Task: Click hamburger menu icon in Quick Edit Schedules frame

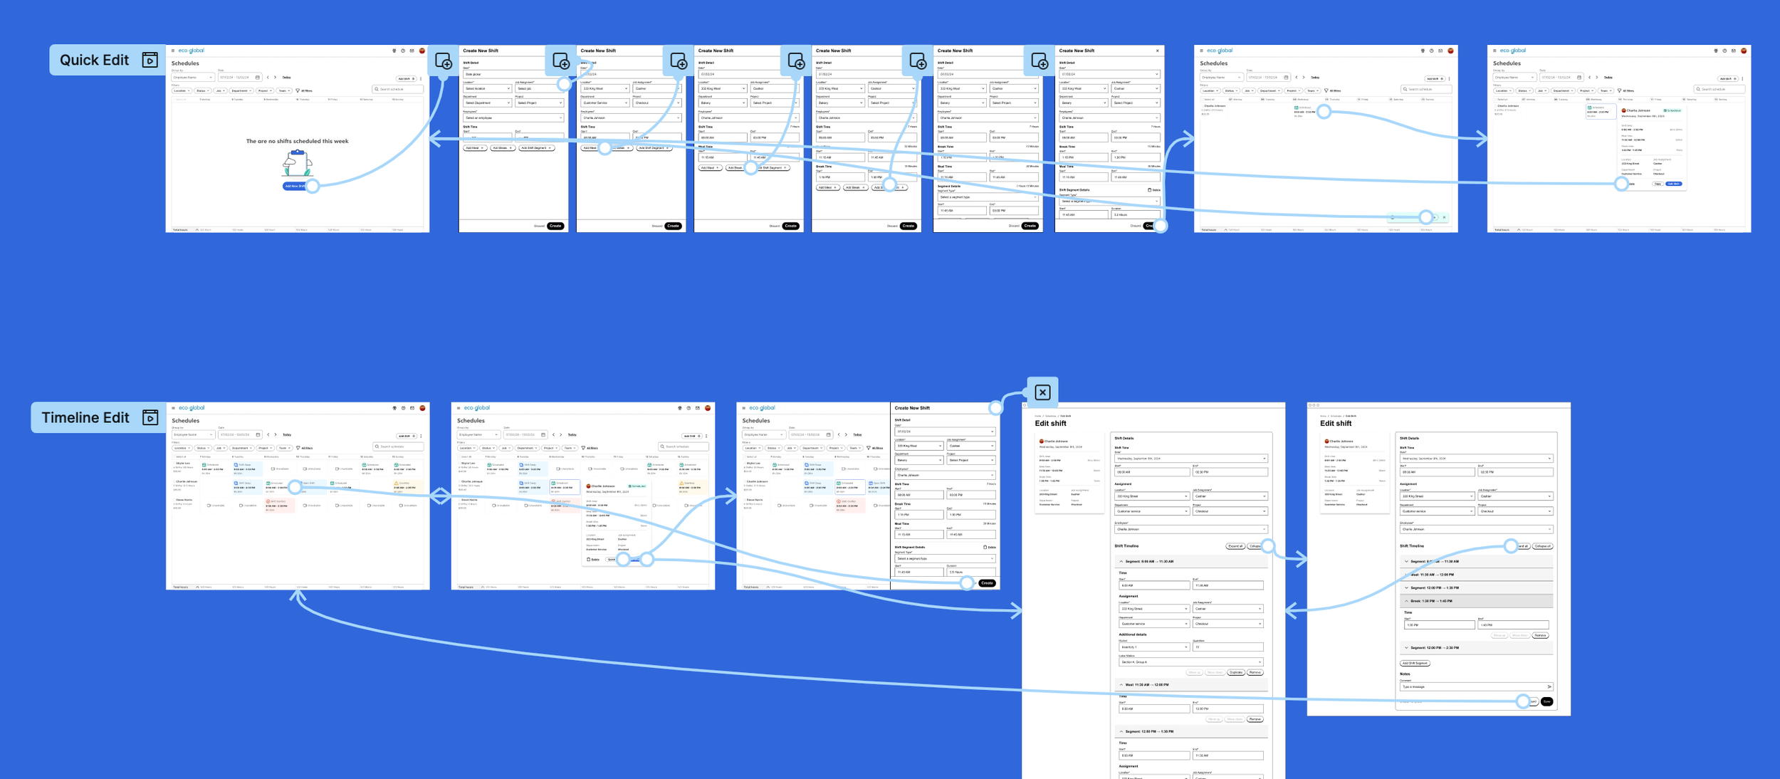Action: [x=173, y=51]
